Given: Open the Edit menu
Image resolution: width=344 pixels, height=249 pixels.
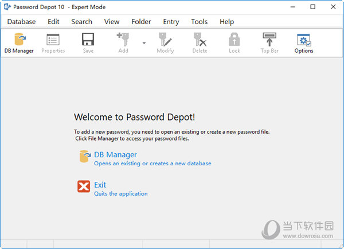Looking at the screenshot, I should pos(53,22).
